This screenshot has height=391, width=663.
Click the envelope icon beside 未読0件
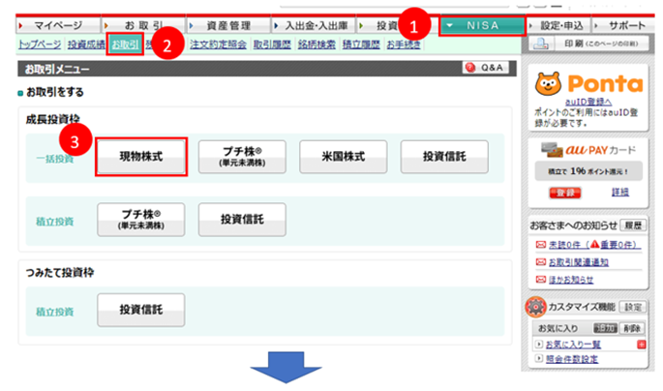541,245
